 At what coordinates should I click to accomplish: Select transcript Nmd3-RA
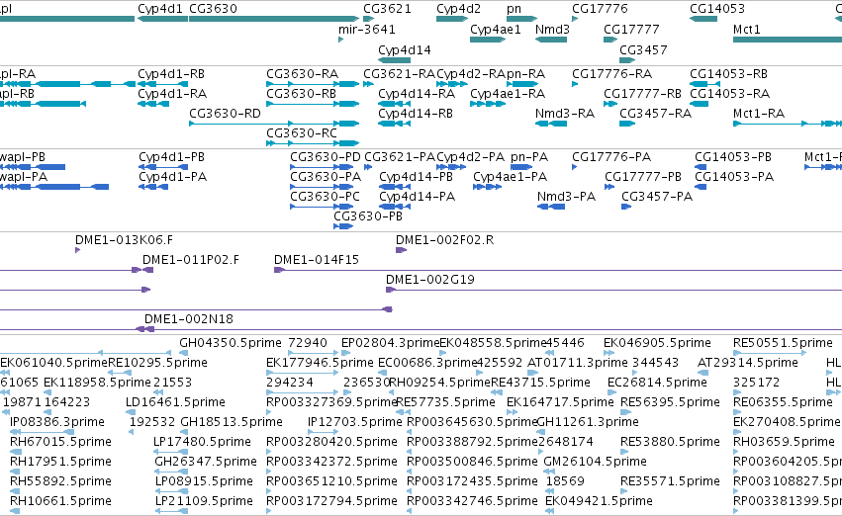click(x=565, y=114)
